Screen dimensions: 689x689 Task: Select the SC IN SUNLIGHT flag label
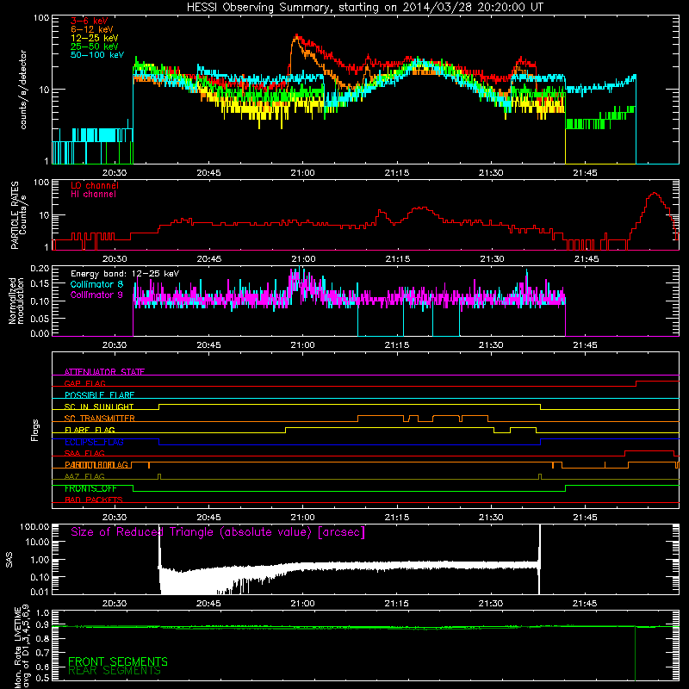[99, 407]
